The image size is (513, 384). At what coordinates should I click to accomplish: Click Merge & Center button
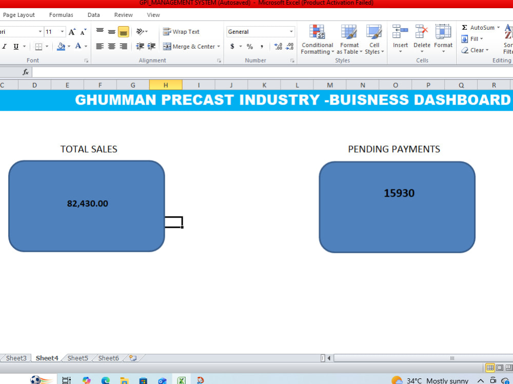(189, 47)
